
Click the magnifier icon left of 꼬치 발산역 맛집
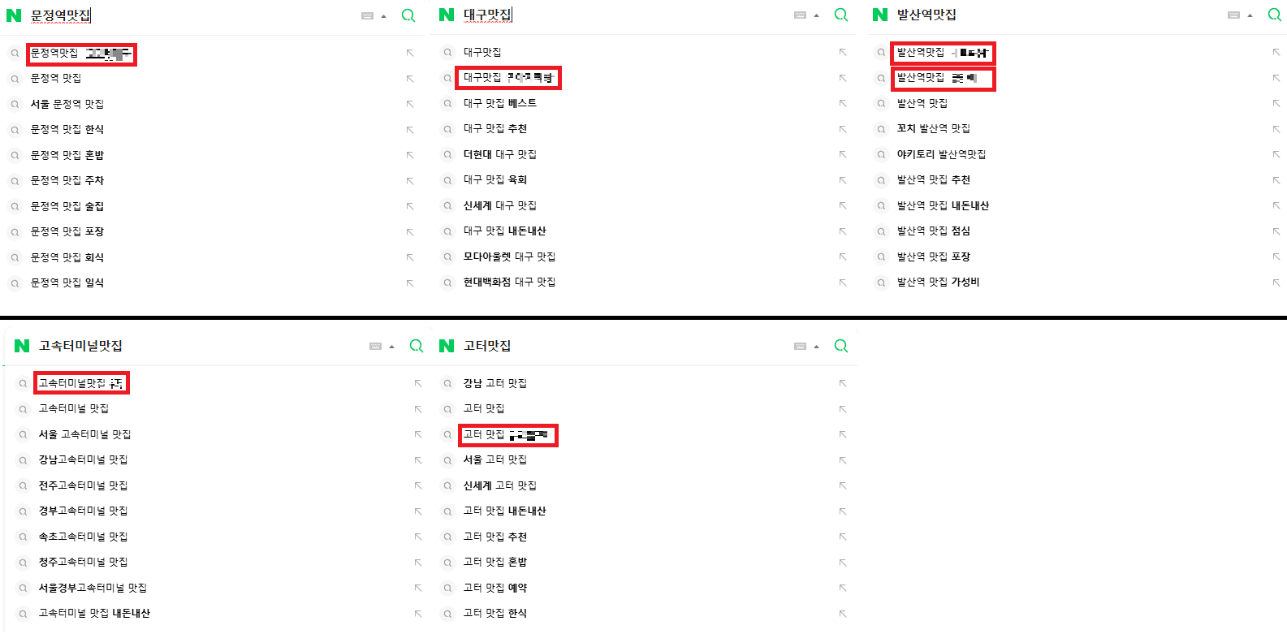[881, 129]
